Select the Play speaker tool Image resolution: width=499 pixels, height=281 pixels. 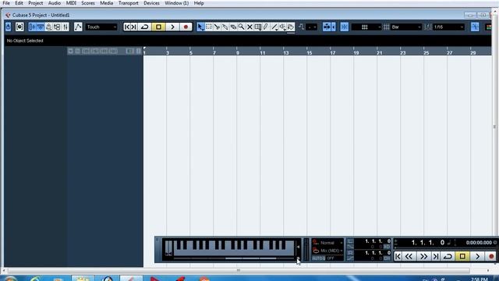coord(282,27)
